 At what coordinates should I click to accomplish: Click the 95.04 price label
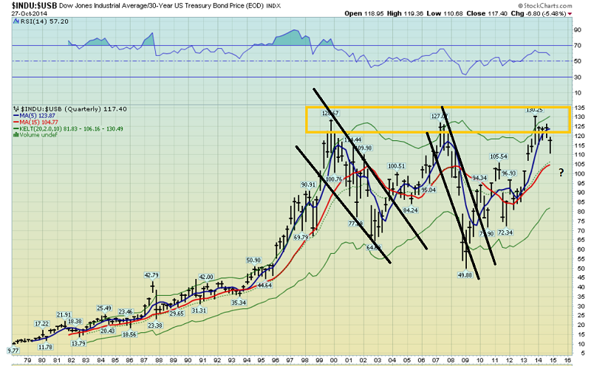pyautogui.click(x=428, y=190)
